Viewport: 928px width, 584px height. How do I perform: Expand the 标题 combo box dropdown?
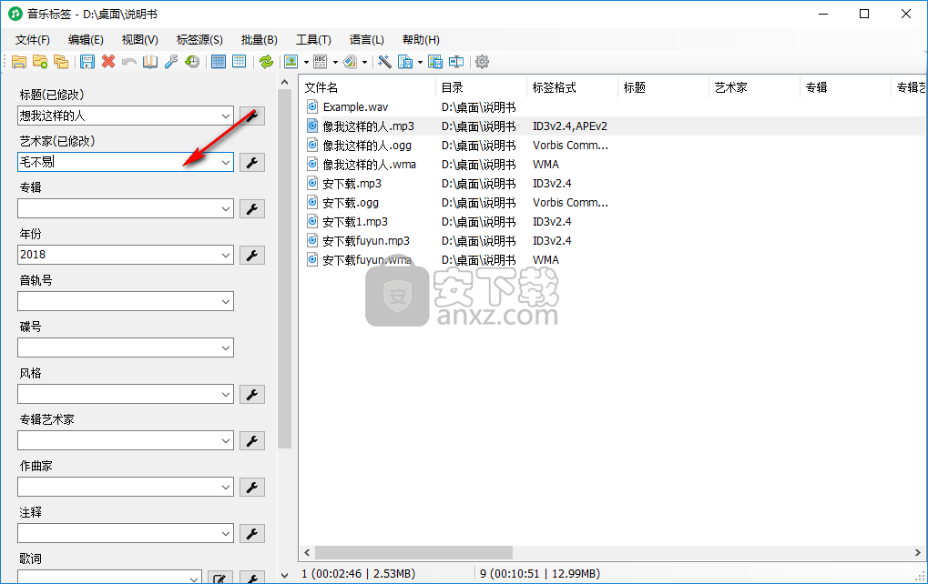tap(226, 116)
